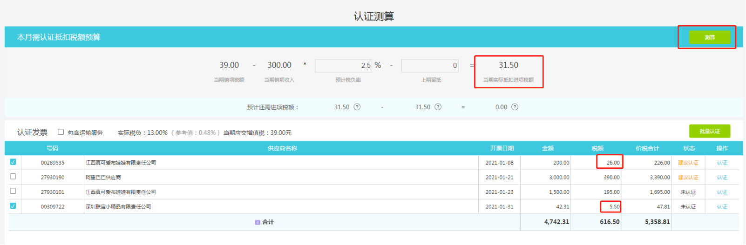Click date 2021-01-08 cell
This screenshot has height=245, width=746.
click(x=500, y=163)
